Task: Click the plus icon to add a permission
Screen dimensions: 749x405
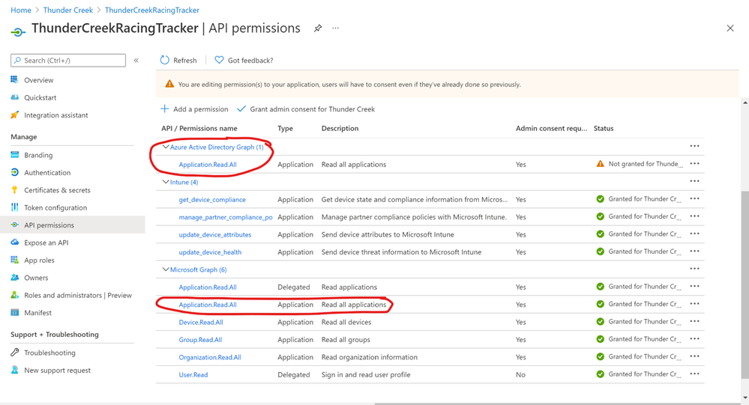Action: (165, 109)
